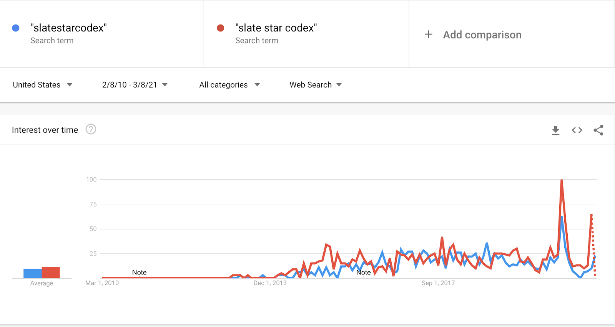Click the blue Average bar

point(33,273)
